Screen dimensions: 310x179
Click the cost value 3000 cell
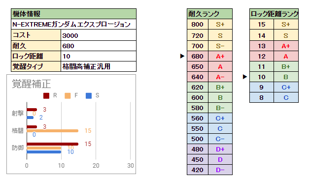click(x=99, y=35)
